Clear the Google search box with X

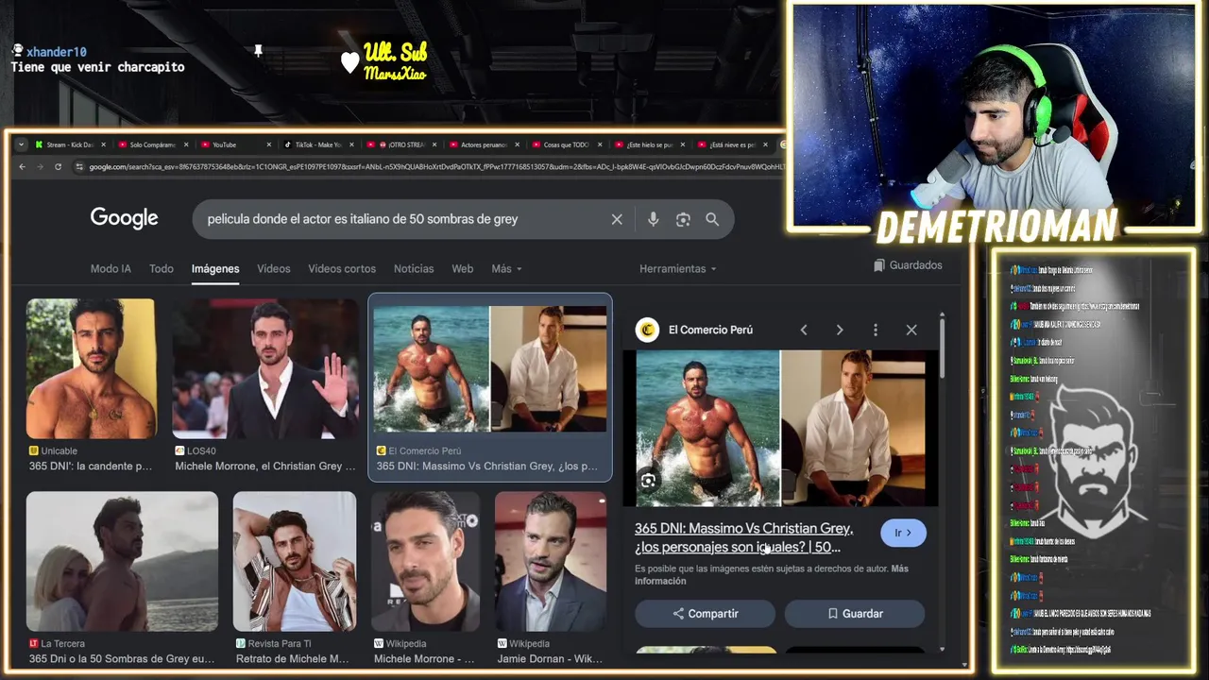pyautogui.click(x=617, y=219)
